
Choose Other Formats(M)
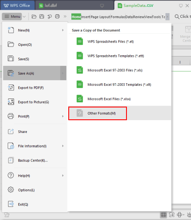click(x=120, y=113)
